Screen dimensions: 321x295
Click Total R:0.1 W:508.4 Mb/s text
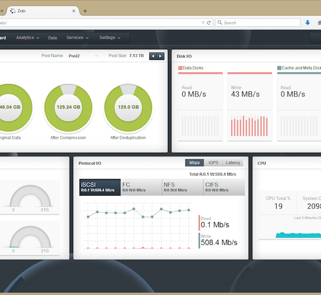(212, 175)
